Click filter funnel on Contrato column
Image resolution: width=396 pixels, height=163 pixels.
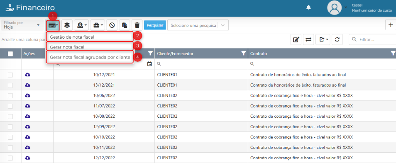[x=393, y=53]
